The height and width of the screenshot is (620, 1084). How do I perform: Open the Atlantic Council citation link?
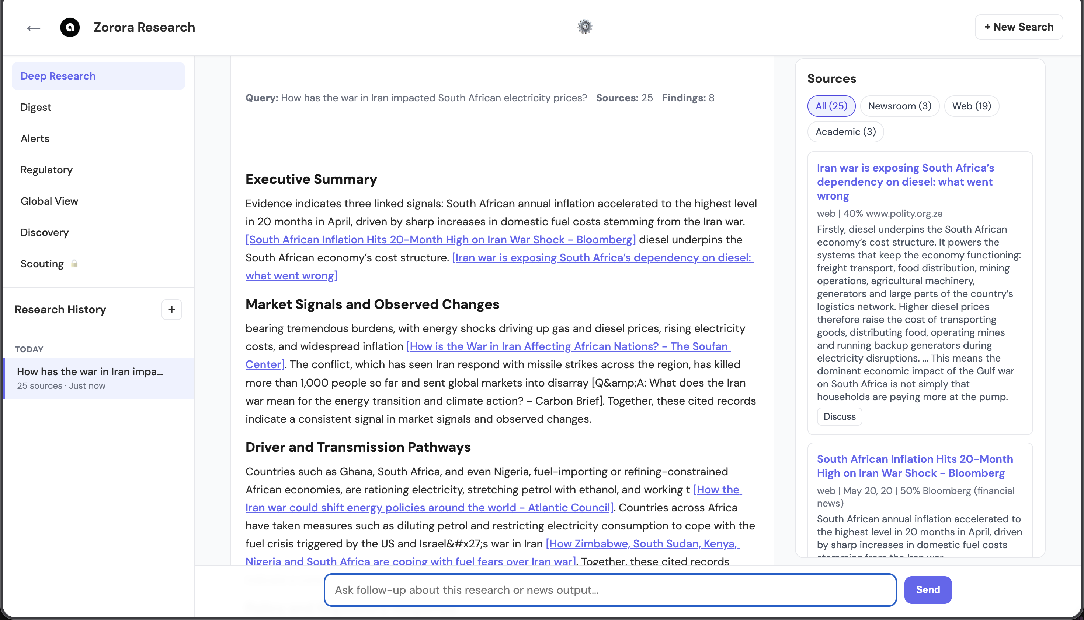pyautogui.click(x=430, y=508)
